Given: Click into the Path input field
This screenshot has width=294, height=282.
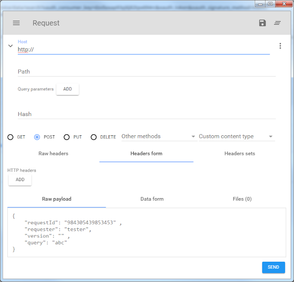Looking at the screenshot, I should click(146, 72).
